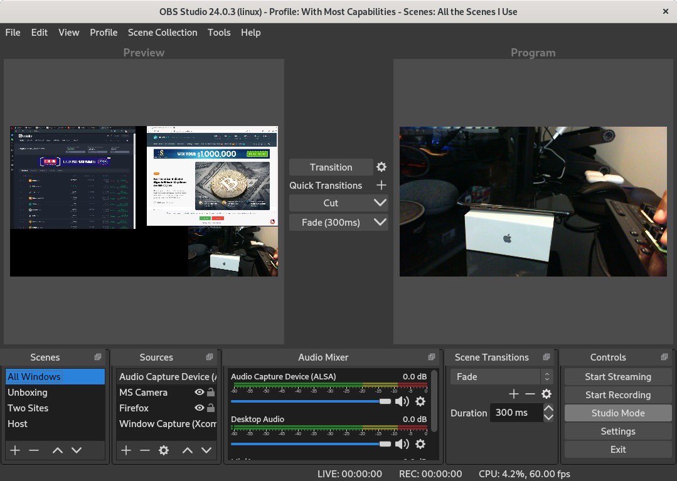Viewport: 677px width, 481px height.
Task: Pop out the Controls dock
Action: click(x=664, y=357)
